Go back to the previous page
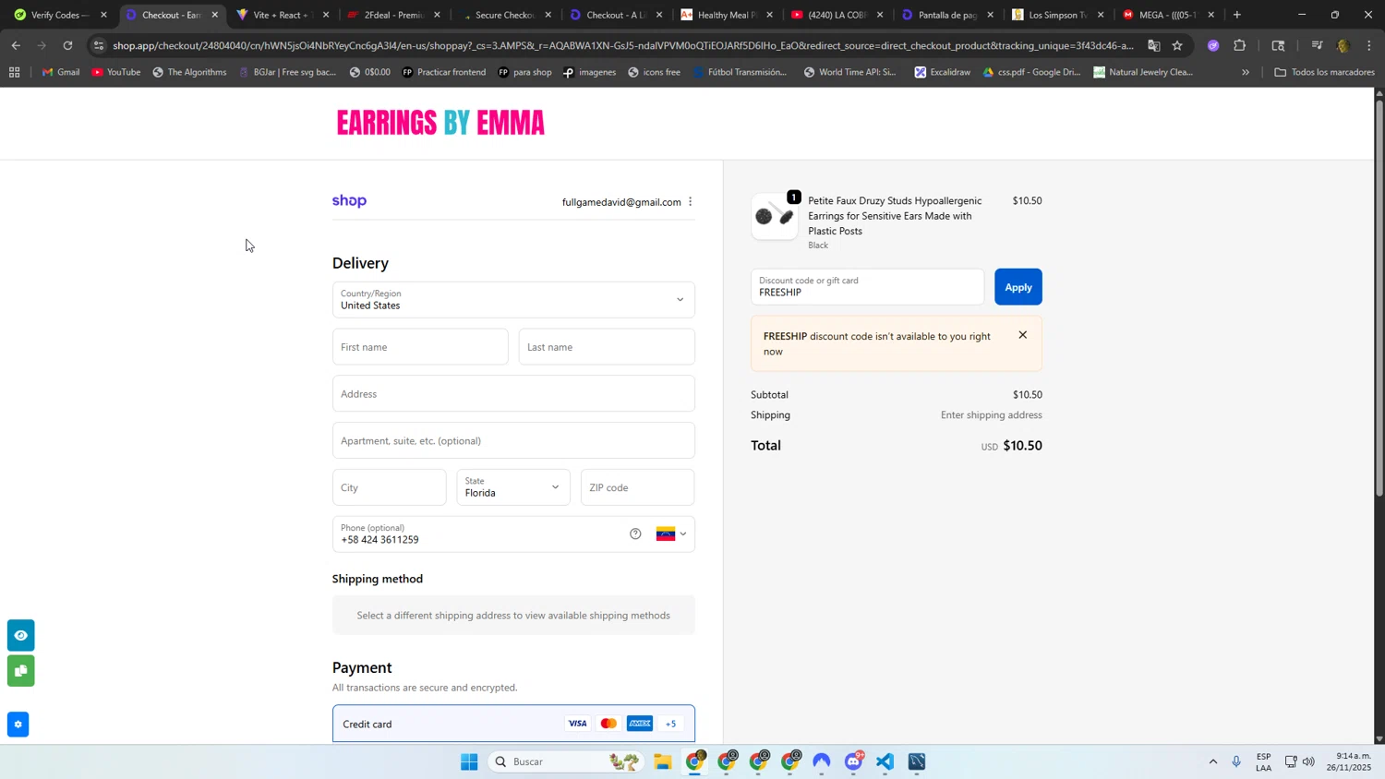Screen dimensions: 1385x779 click(16, 45)
